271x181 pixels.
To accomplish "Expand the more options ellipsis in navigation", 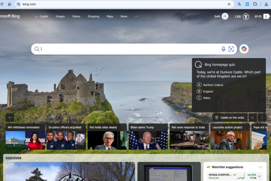I will (x=137, y=16).
